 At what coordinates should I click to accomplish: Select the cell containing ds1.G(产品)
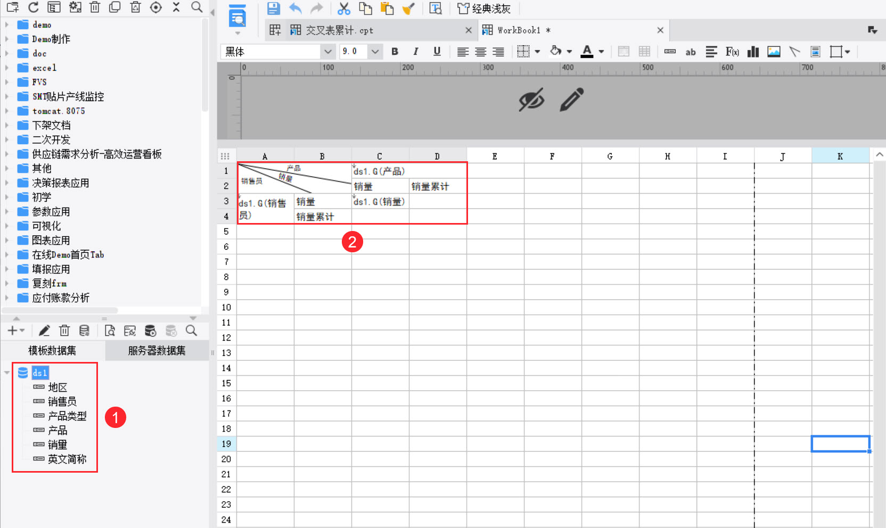(409, 171)
